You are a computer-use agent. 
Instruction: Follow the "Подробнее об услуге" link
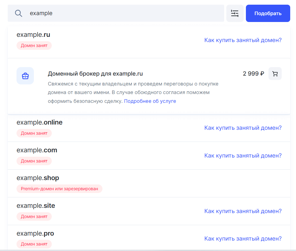point(150,101)
